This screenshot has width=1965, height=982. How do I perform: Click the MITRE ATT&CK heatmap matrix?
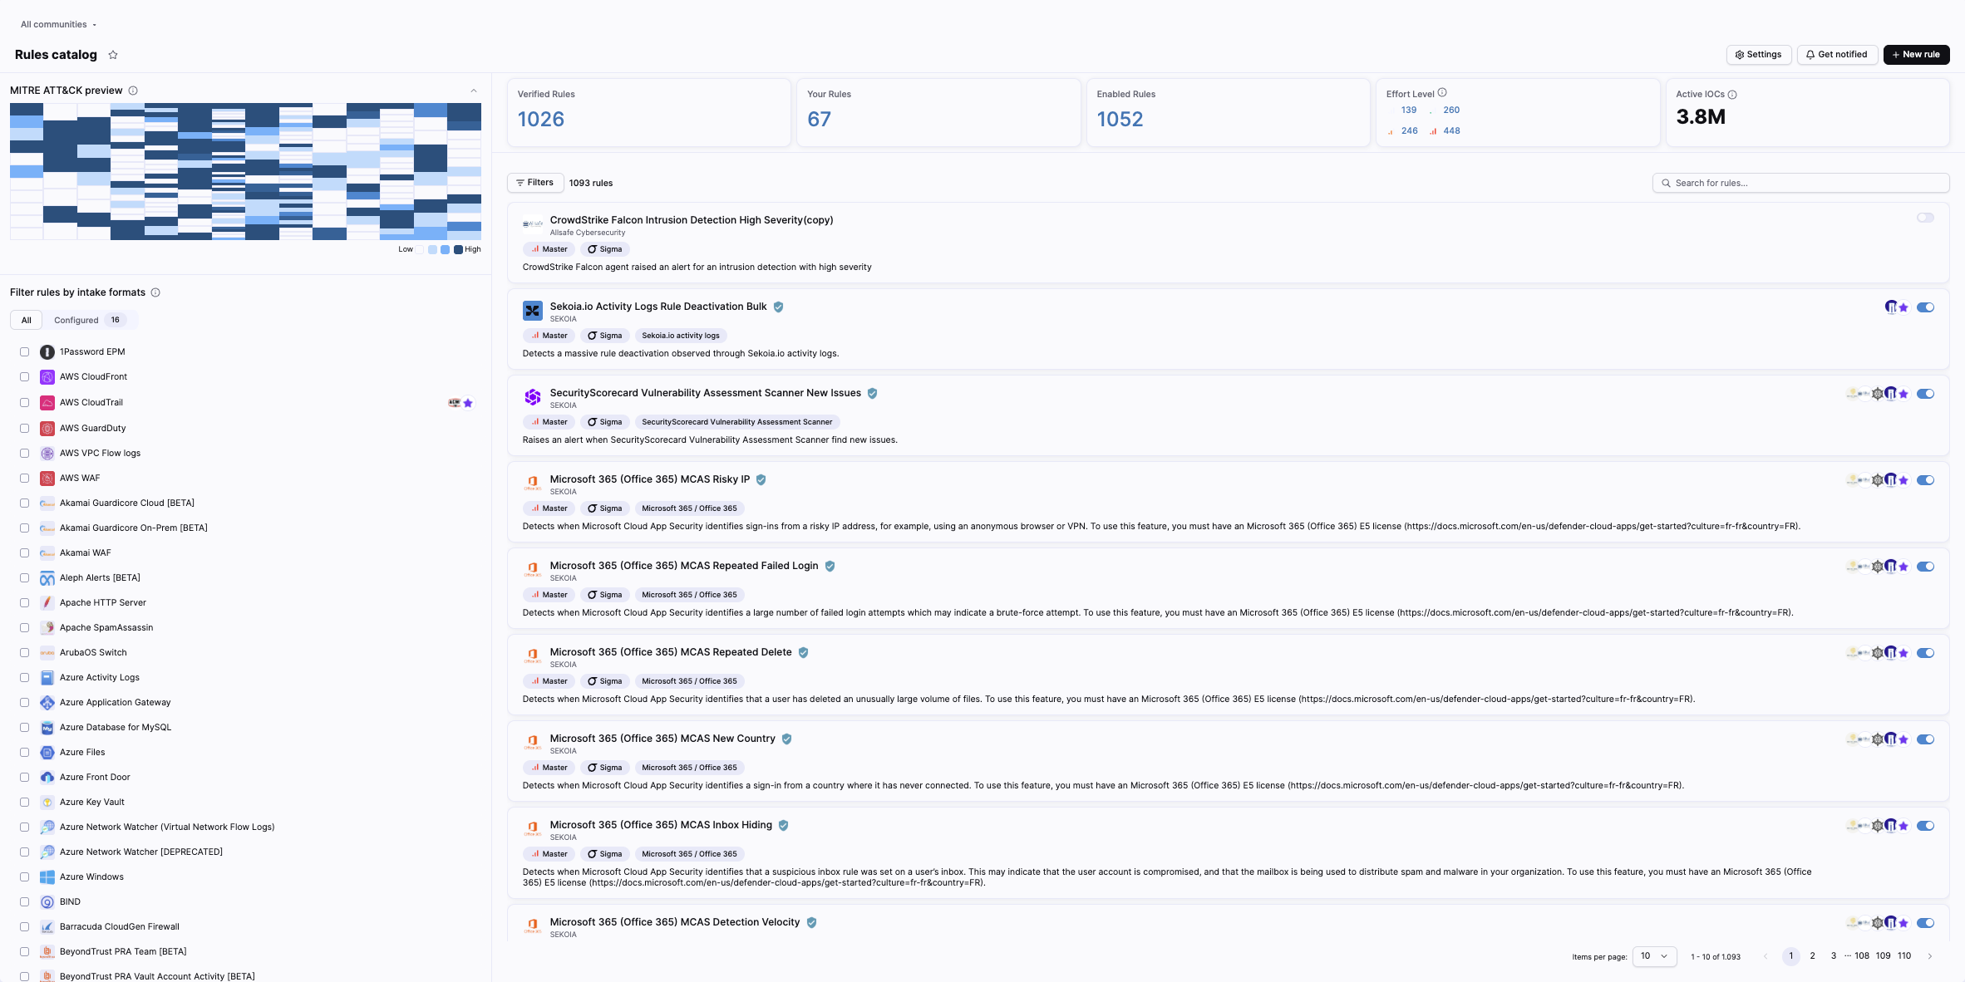point(245,172)
